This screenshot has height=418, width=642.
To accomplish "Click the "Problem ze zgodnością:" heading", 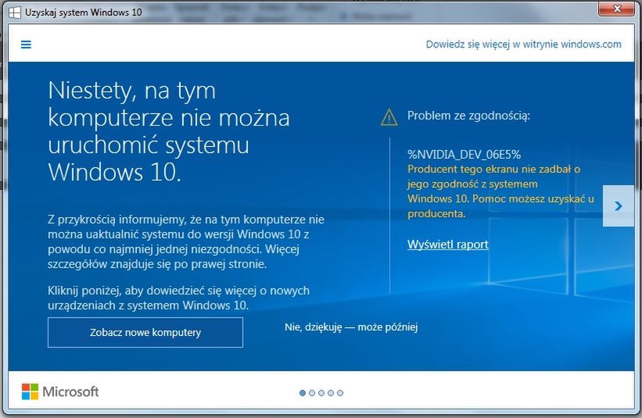I will [468, 116].
